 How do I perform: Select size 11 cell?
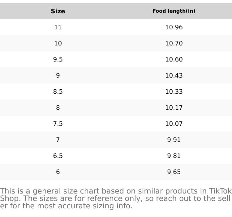[58, 27]
